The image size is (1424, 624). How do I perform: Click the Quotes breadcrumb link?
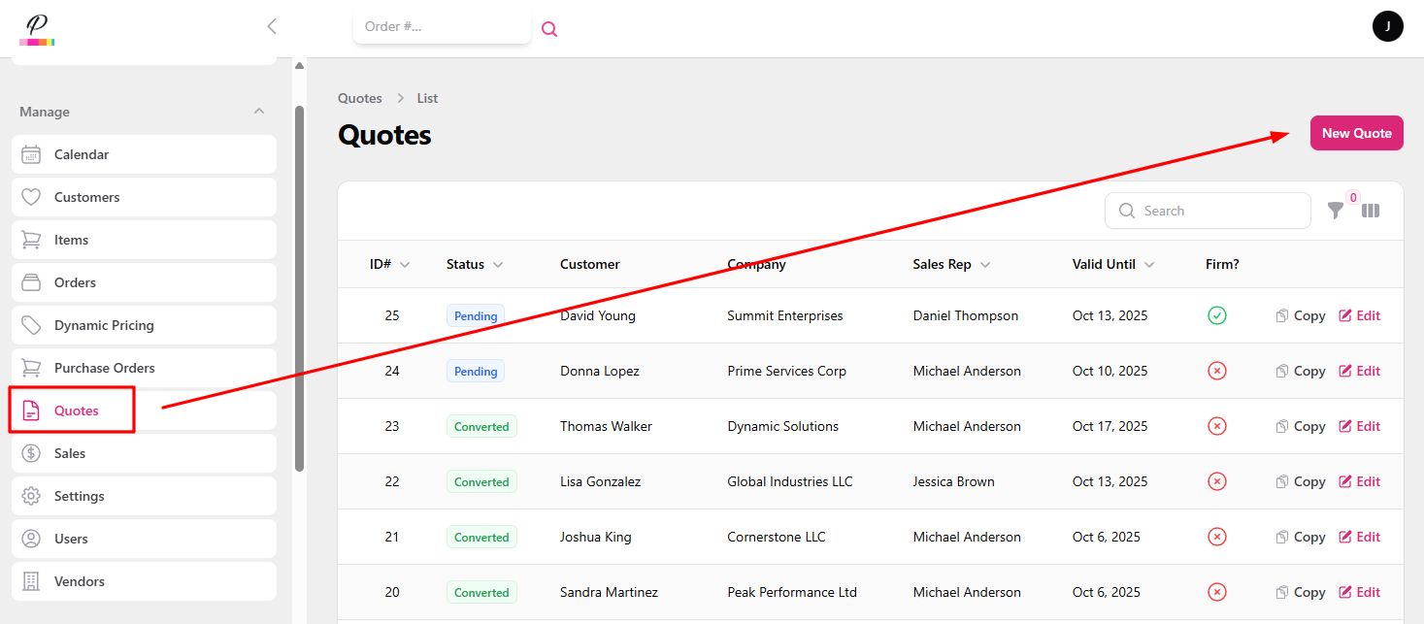pos(360,98)
